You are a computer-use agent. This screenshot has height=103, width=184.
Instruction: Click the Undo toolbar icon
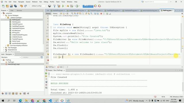[22, 6]
